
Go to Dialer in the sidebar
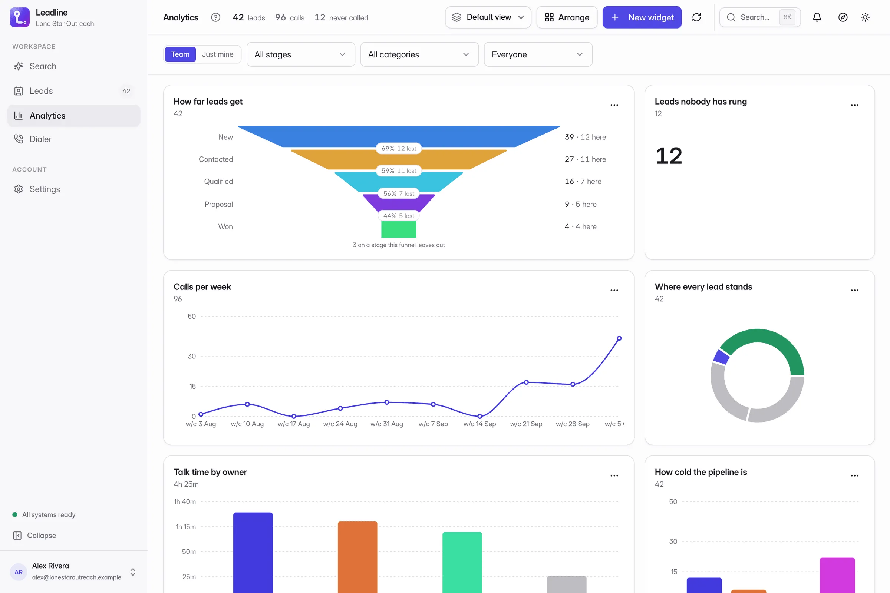coord(74,139)
